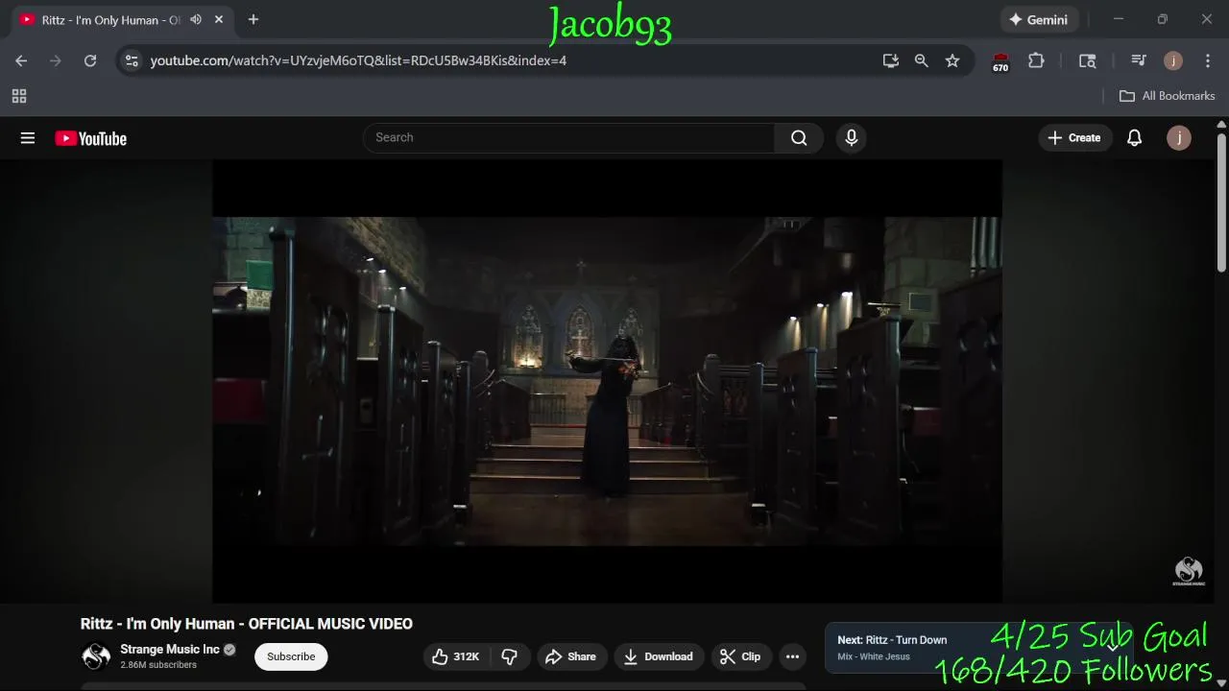Viewport: 1229px width, 691px height.
Task: Click the video title text
Action: 247,624
